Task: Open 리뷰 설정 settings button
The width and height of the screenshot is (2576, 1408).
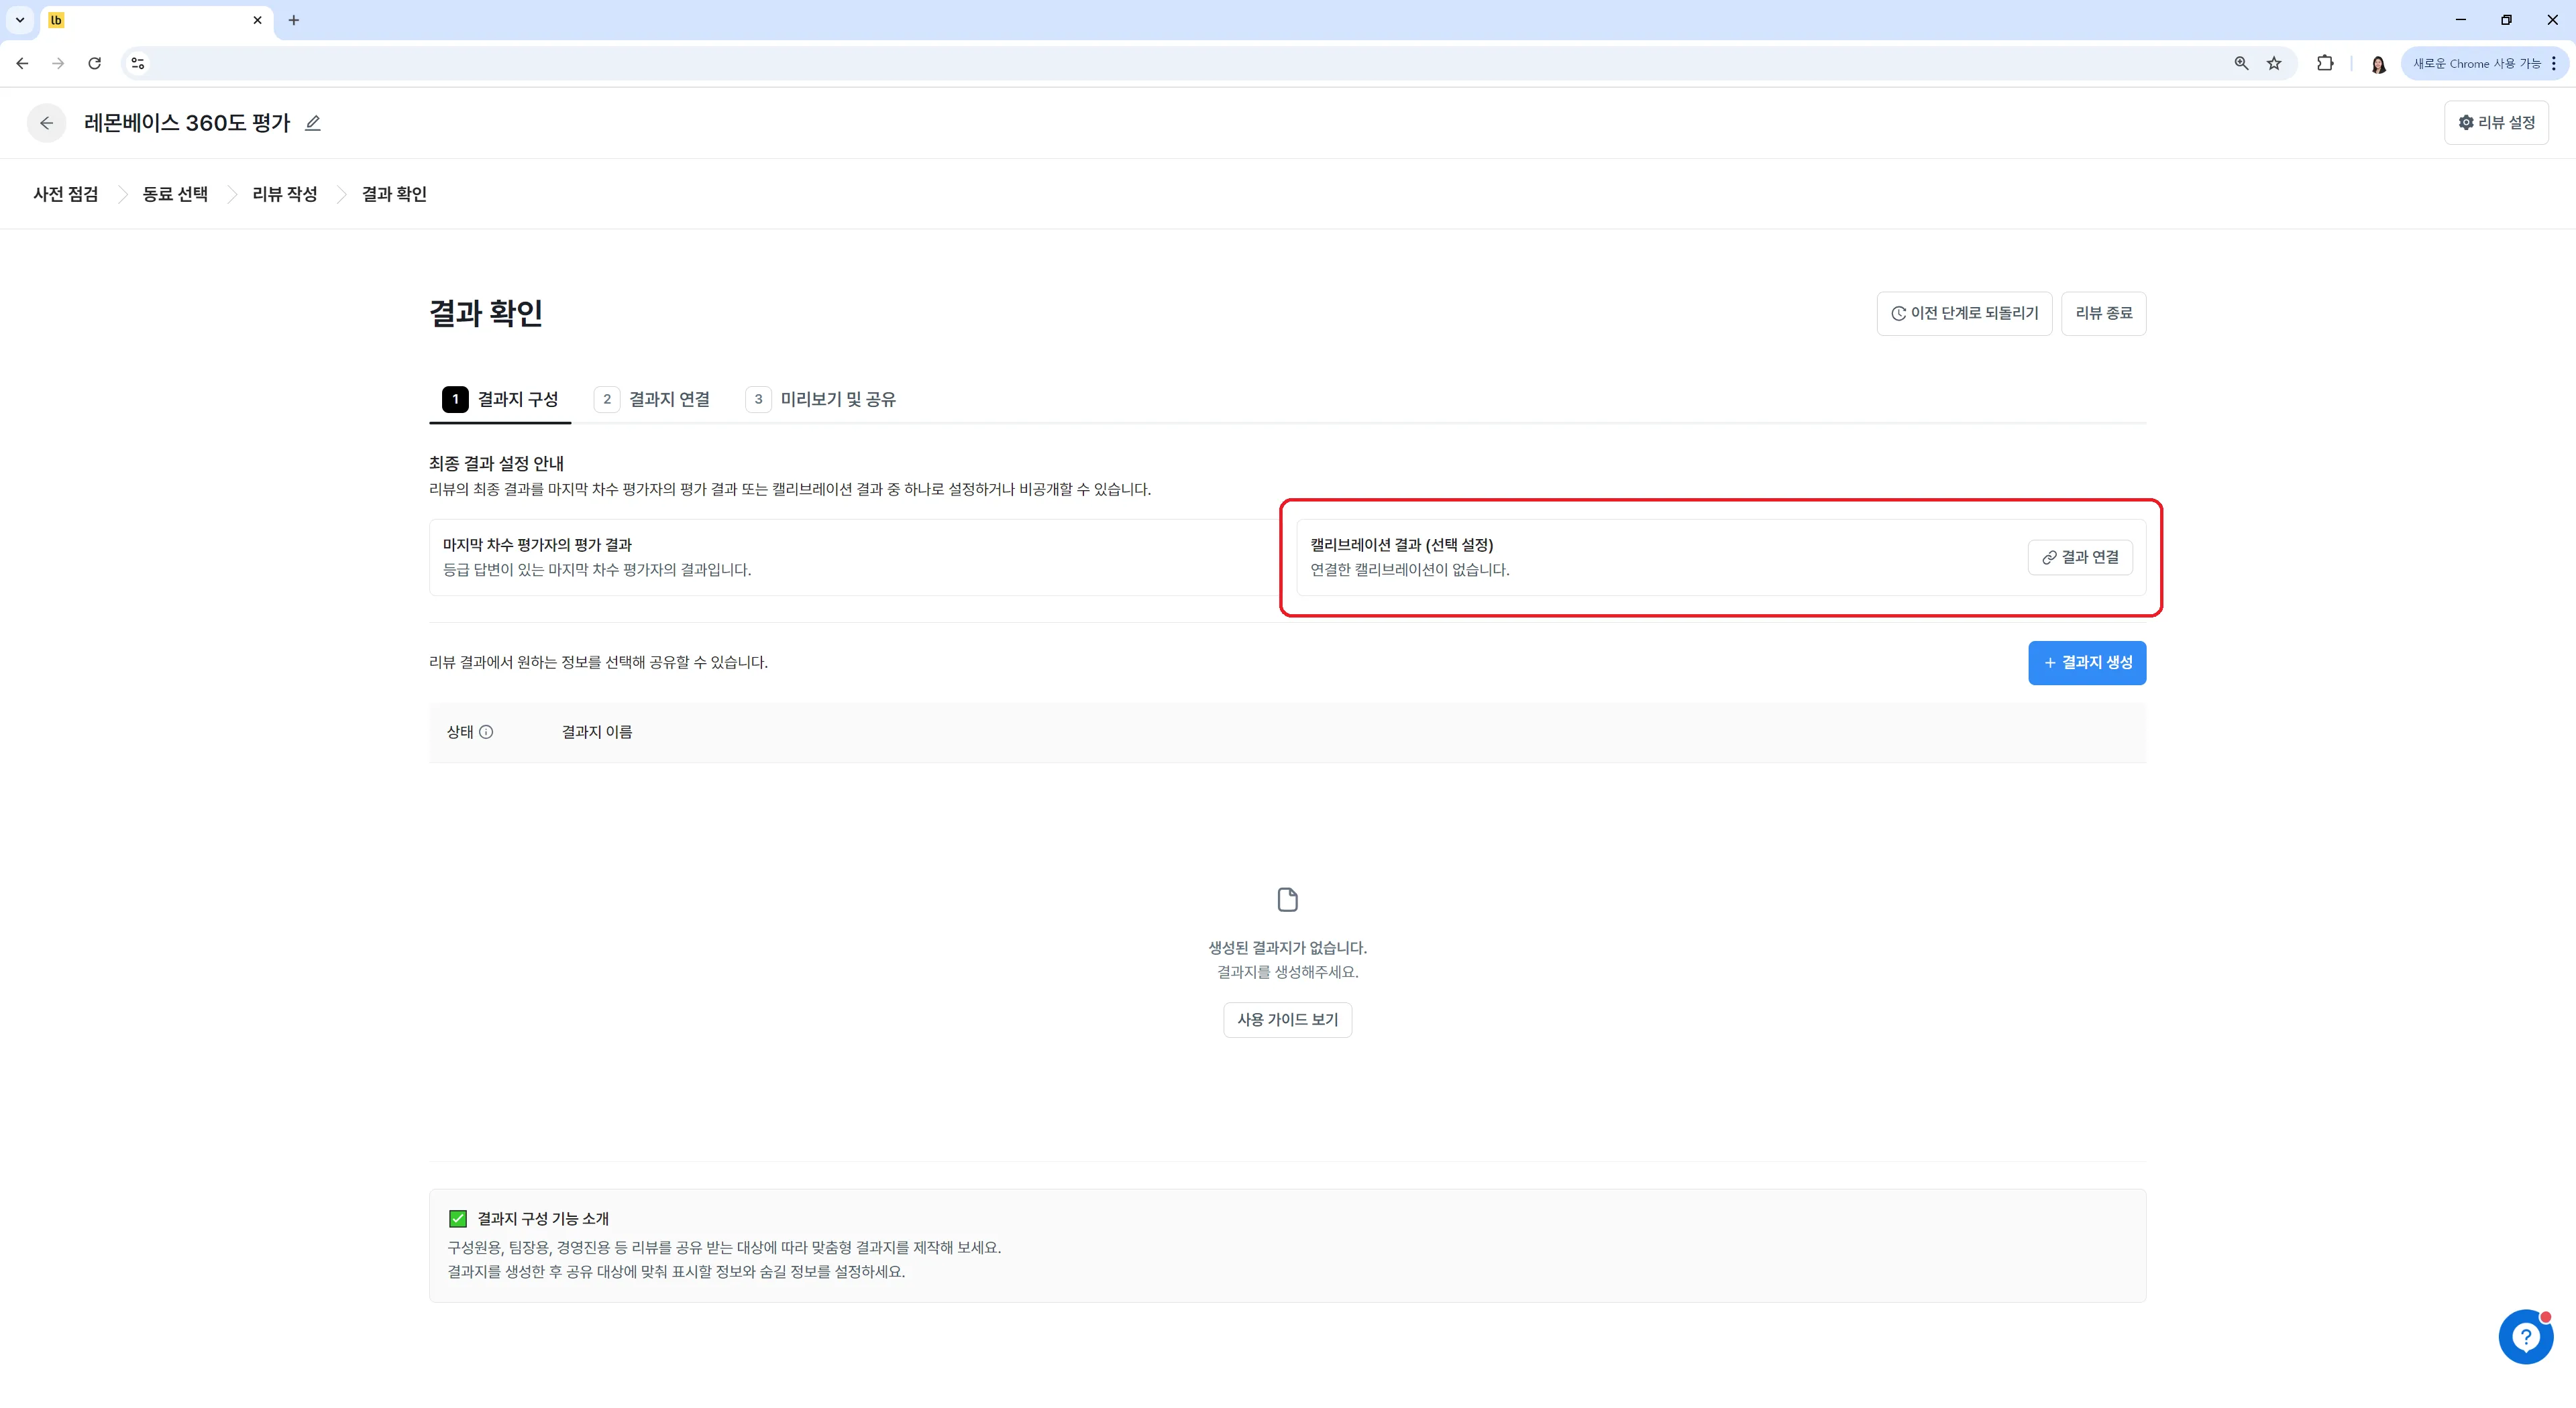Action: coord(2496,123)
